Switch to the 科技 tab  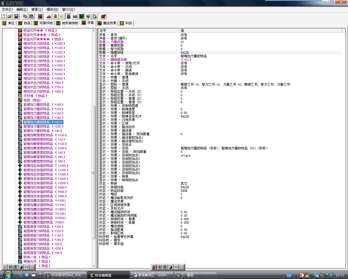[126, 23]
